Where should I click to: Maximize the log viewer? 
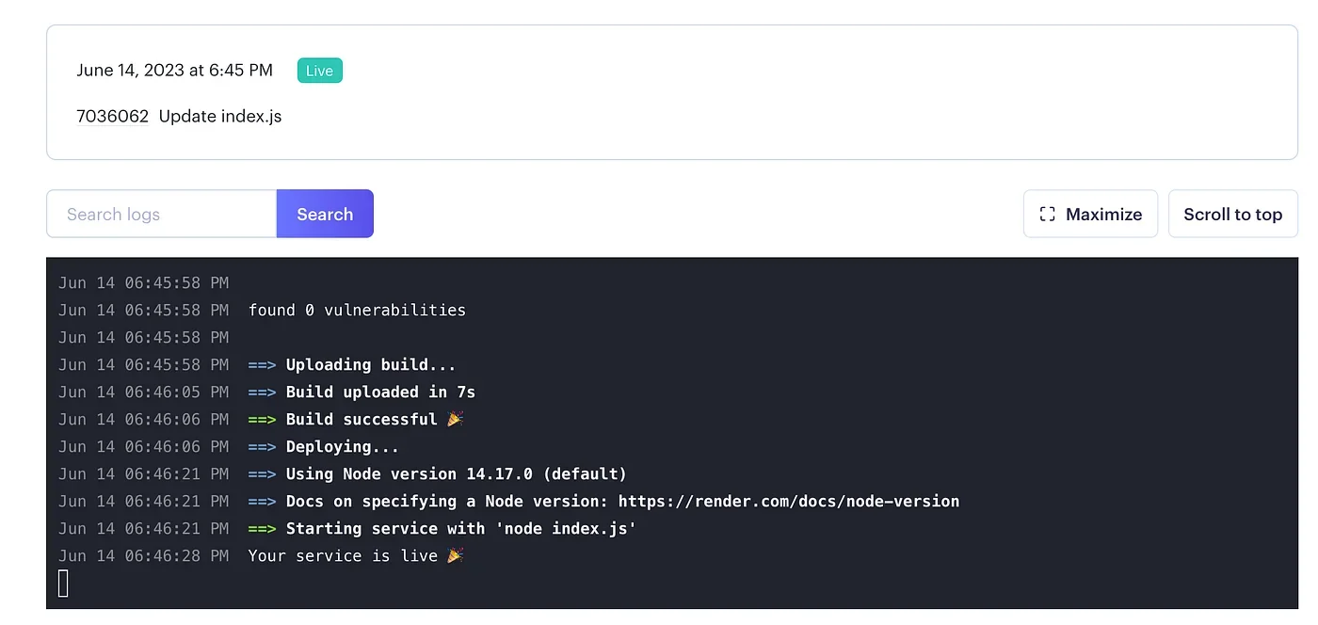(1090, 214)
